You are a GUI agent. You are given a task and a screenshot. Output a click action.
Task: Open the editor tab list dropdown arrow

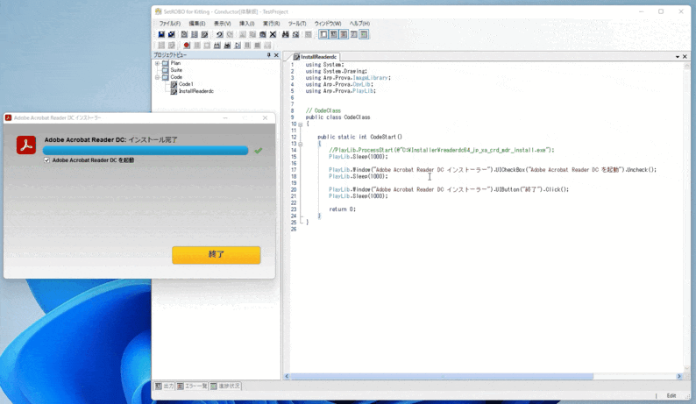(678, 57)
